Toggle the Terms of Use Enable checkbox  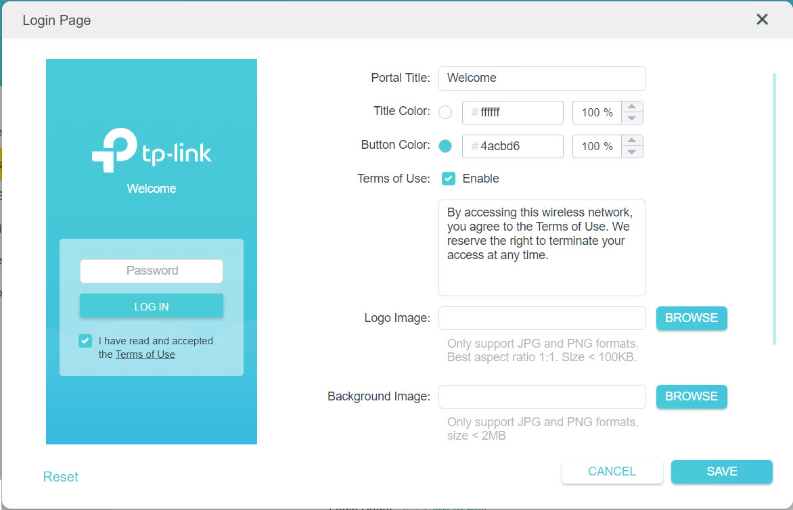point(448,179)
